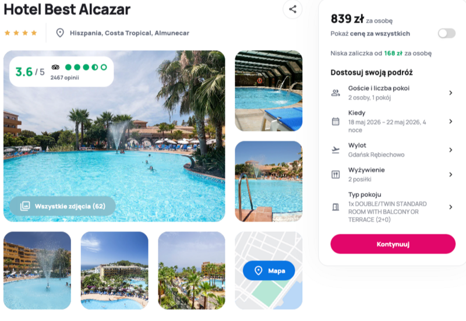Open all photos via Wszystkie zdjęcia (62)
The height and width of the screenshot is (321, 466).
coord(62,206)
